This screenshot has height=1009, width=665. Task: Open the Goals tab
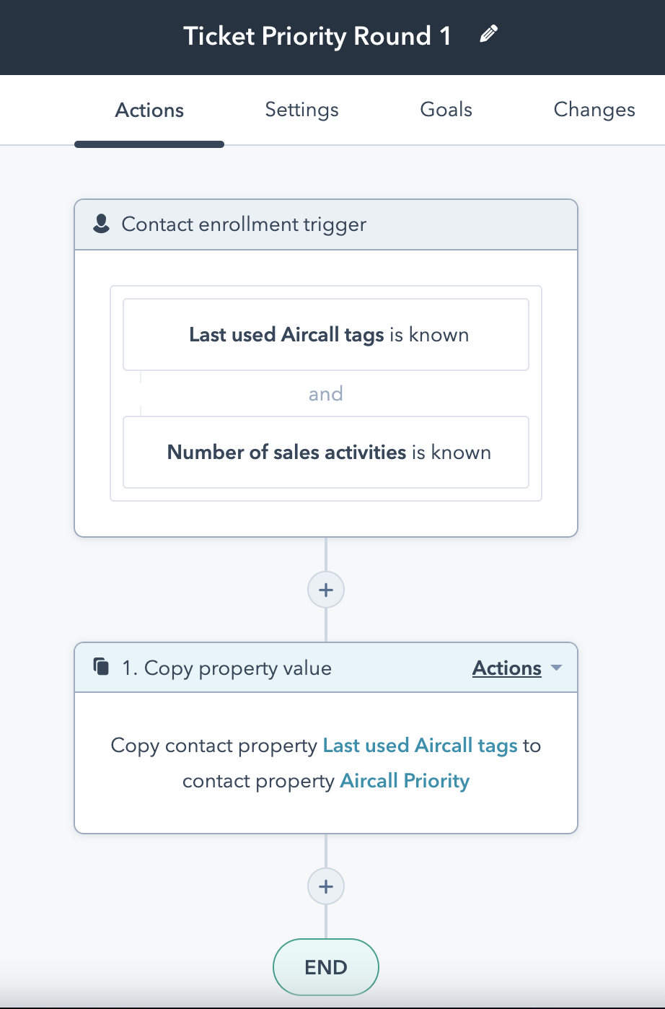point(446,110)
